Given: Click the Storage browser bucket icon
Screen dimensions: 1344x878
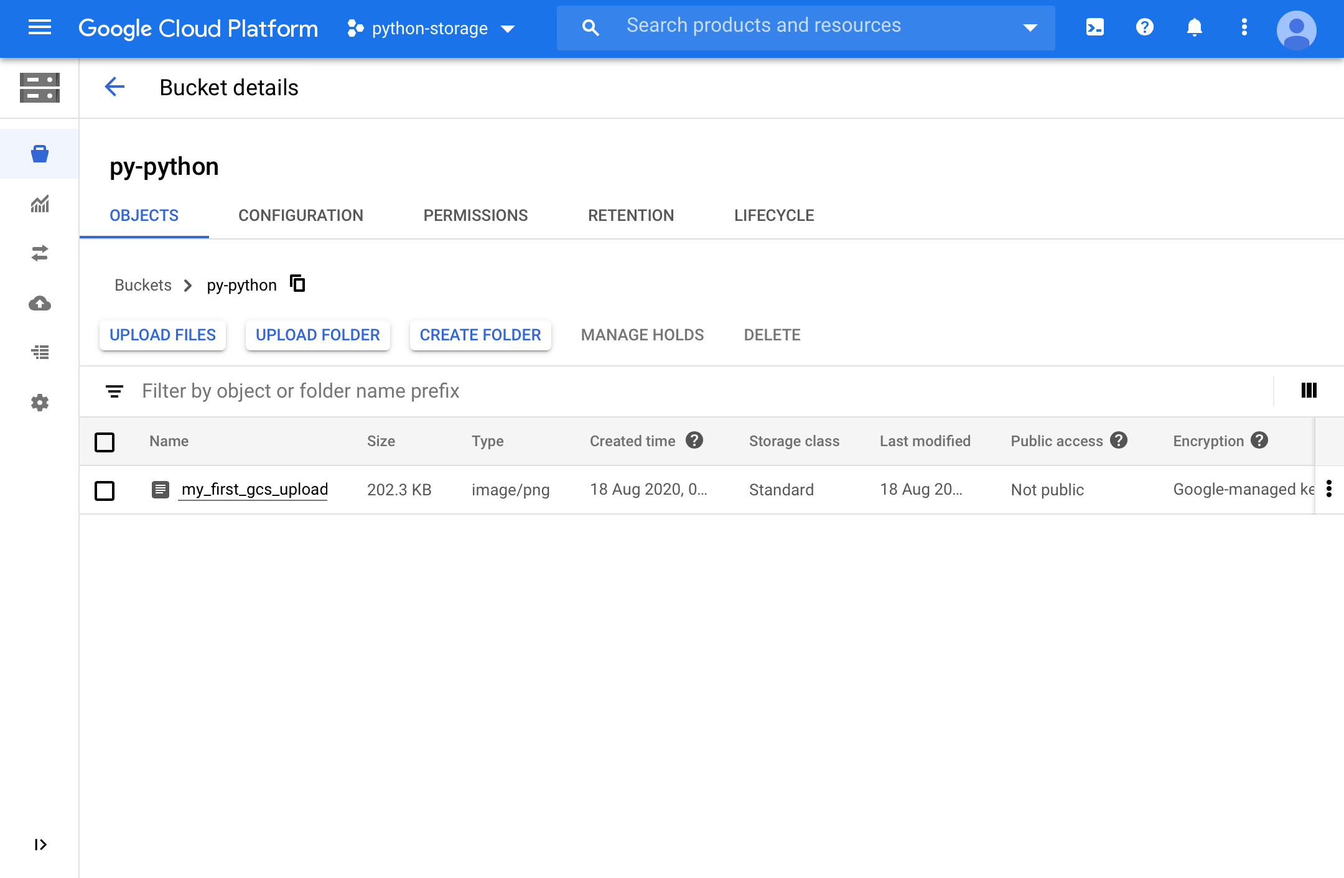Looking at the screenshot, I should pyautogui.click(x=40, y=154).
